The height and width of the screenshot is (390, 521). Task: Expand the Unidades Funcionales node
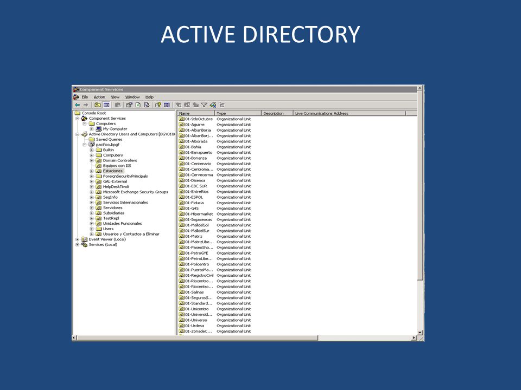tap(91, 224)
